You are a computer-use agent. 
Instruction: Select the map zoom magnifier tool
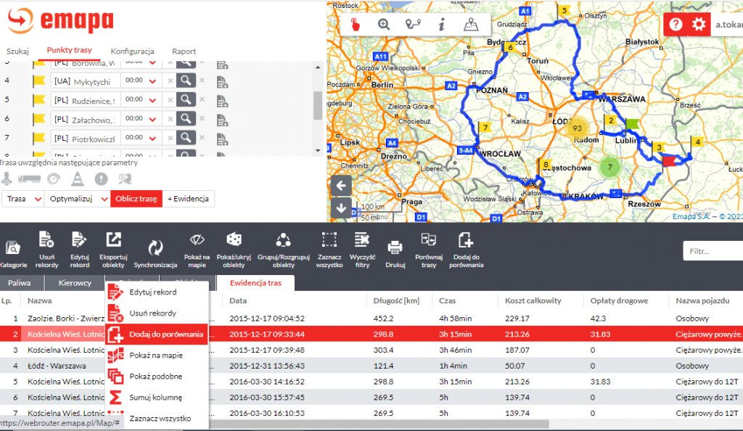pyautogui.click(x=384, y=24)
